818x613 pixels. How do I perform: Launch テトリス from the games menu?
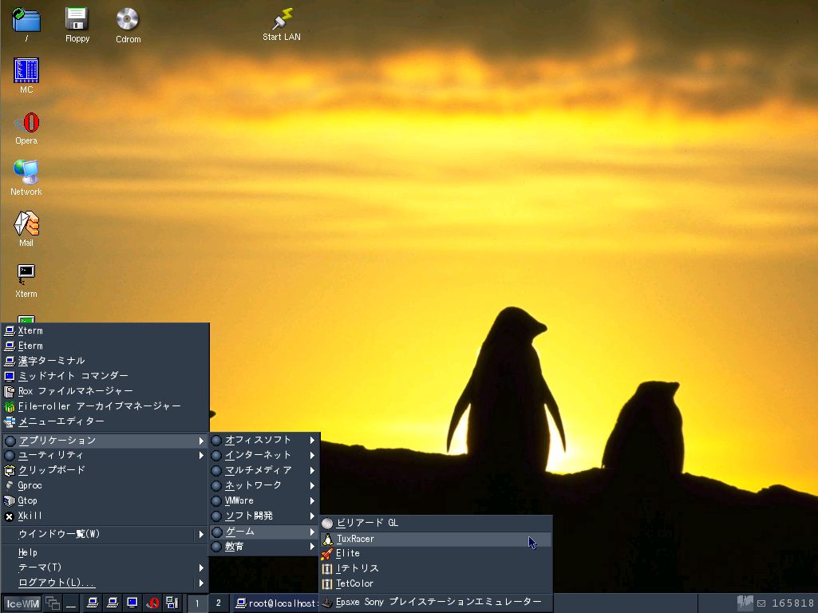pos(436,568)
